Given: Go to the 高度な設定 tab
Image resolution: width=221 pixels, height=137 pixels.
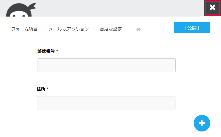Looking at the screenshot, I should click(x=111, y=29).
